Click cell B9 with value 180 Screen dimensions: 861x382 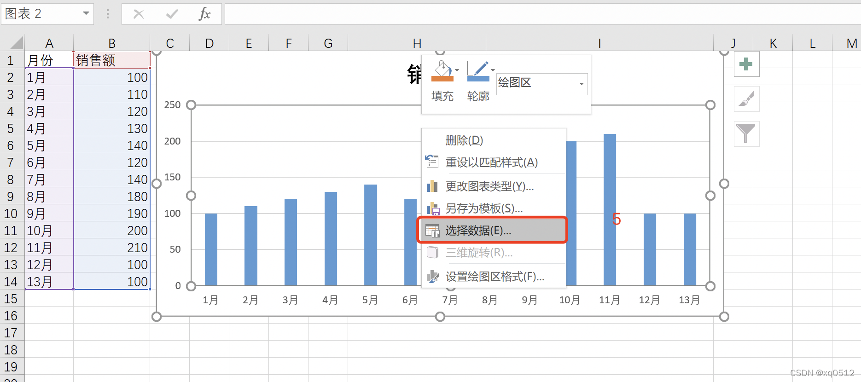click(112, 197)
